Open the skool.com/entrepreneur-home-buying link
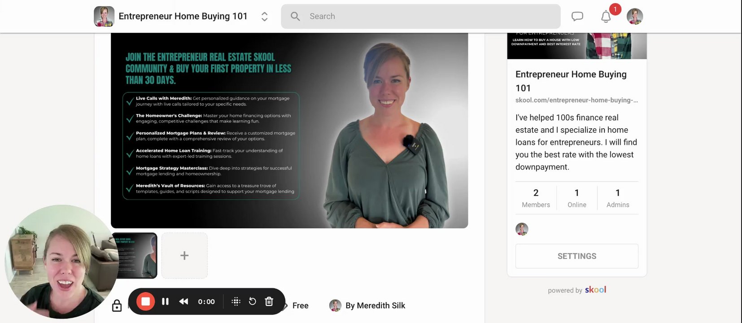 coord(576,100)
